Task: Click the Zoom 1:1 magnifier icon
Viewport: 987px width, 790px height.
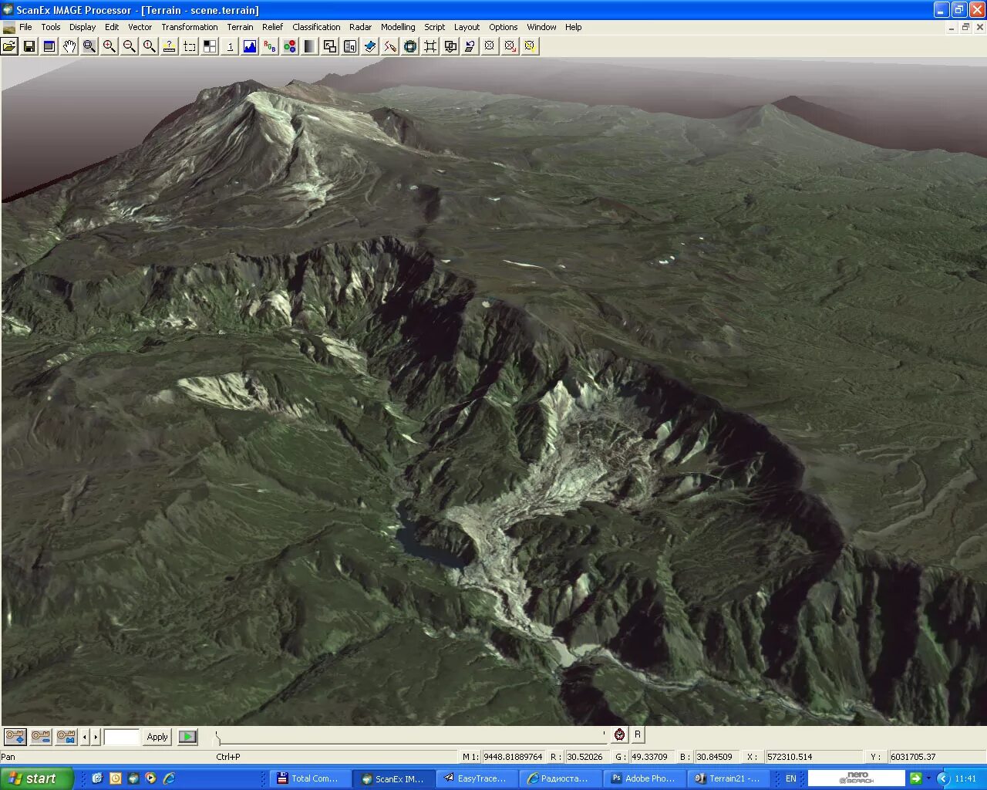Action: click(150, 46)
